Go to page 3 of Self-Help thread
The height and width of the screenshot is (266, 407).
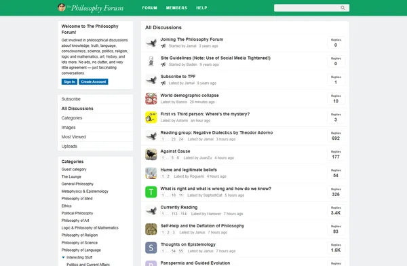174,232
